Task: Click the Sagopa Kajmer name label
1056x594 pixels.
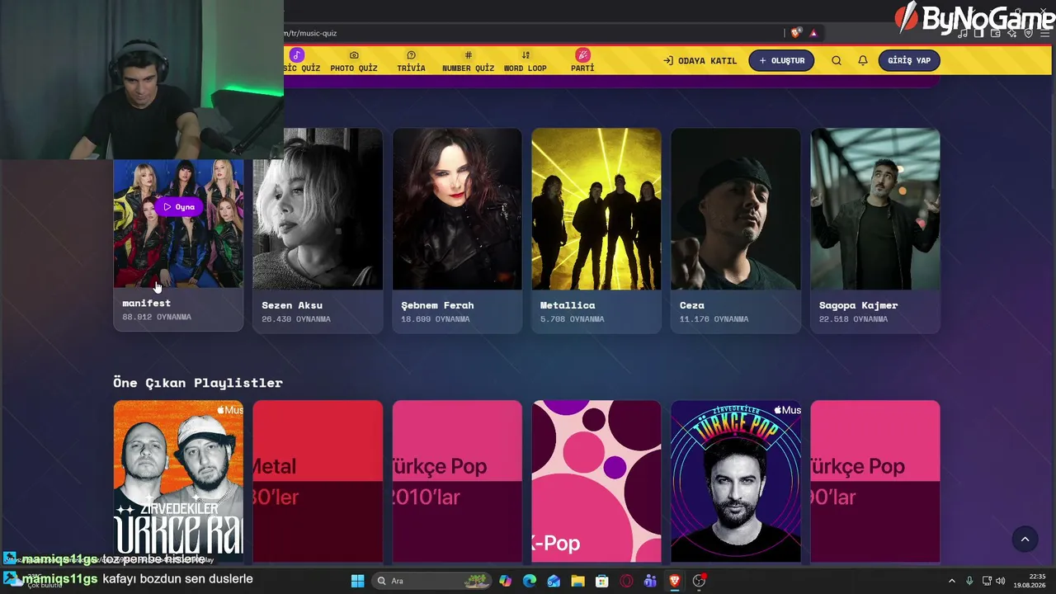Action: 858,305
